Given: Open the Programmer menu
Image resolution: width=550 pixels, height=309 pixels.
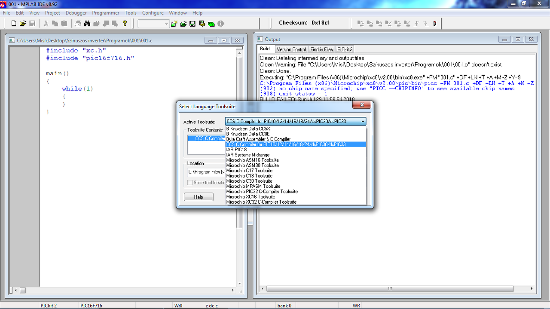Looking at the screenshot, I should [x=106, y=13].
